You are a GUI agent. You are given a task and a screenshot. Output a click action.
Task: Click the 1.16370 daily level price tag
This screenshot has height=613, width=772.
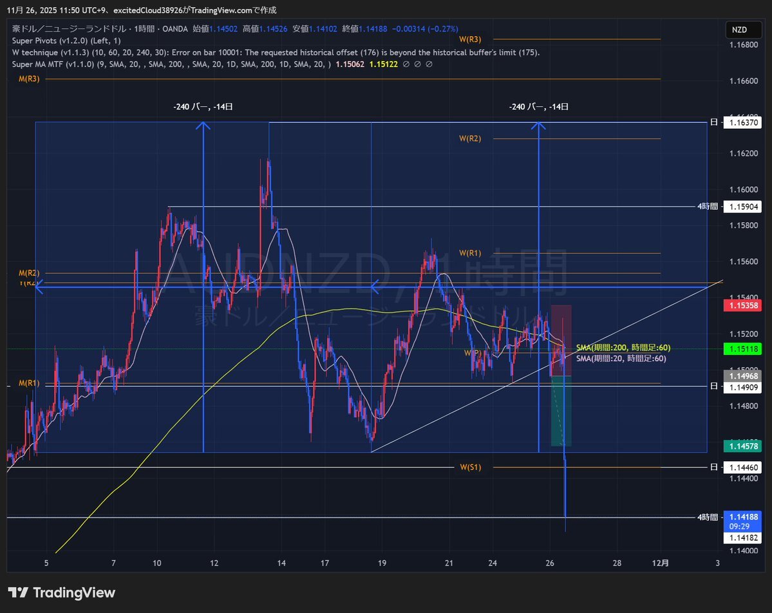pyautogui.click(x=742, y=122)
